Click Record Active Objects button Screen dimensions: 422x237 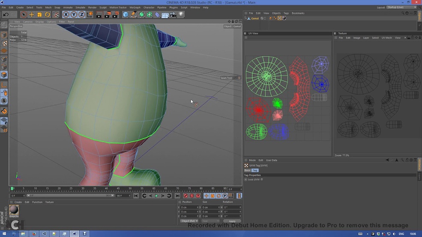tap(186, 196)
